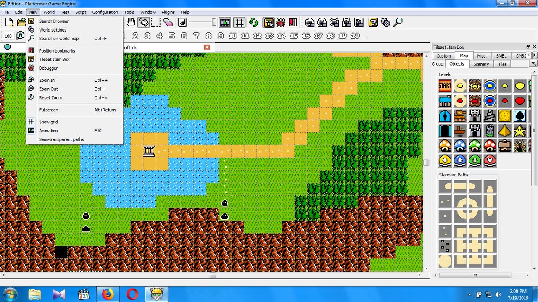Open the Configuration menu
The image size is (538, 302).
coord(105,12)
